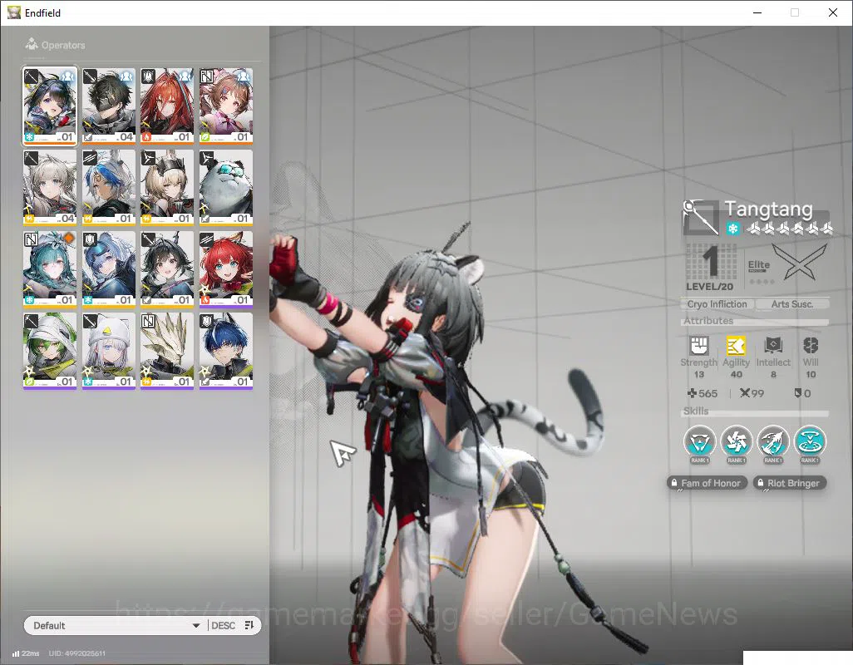This screenshot has height=665, width=853.
Task: Select the blue-goggled bear-eared operator card
Action: (108, 269)
